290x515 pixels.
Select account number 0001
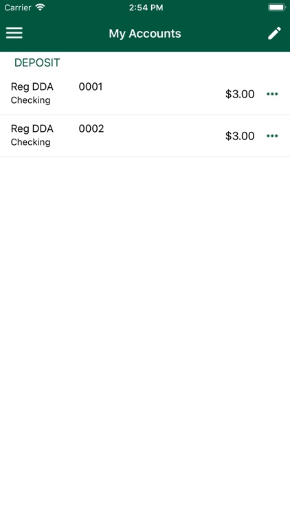point(91,87)
